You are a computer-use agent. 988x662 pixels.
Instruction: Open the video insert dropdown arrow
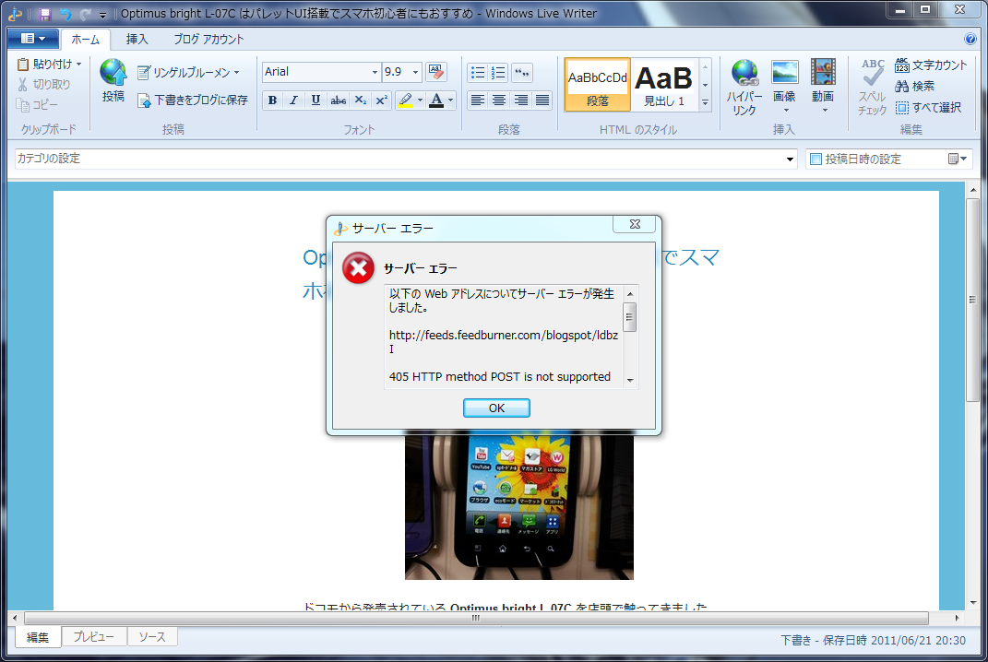(824, 112)
